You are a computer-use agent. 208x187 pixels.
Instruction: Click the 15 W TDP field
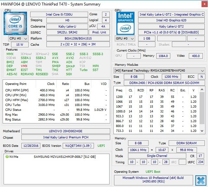coord(20,45)
